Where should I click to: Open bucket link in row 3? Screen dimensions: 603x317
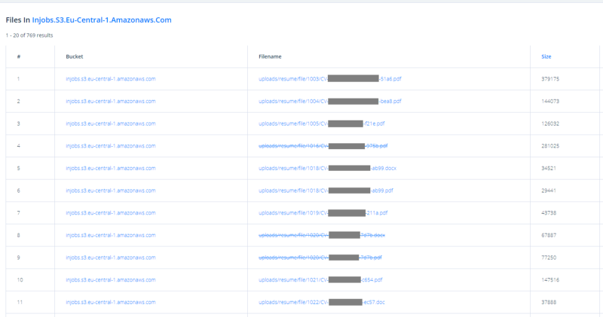(111, 123)
